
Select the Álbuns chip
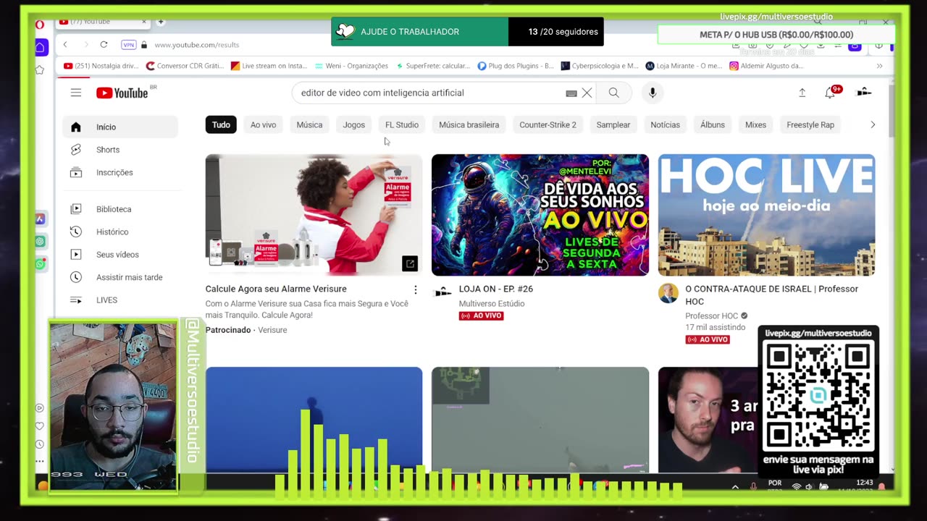point(713,125)
